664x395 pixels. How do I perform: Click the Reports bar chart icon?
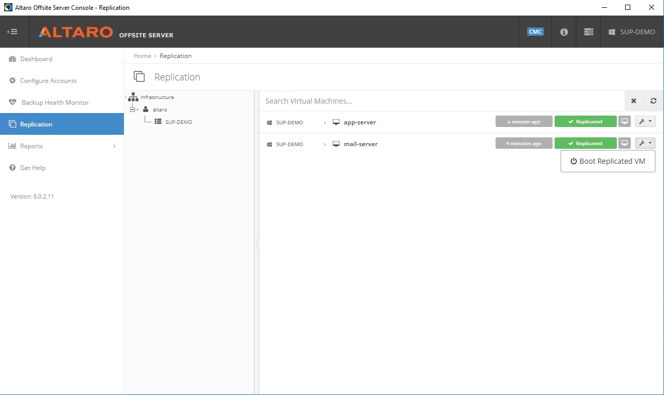(12, 146)
